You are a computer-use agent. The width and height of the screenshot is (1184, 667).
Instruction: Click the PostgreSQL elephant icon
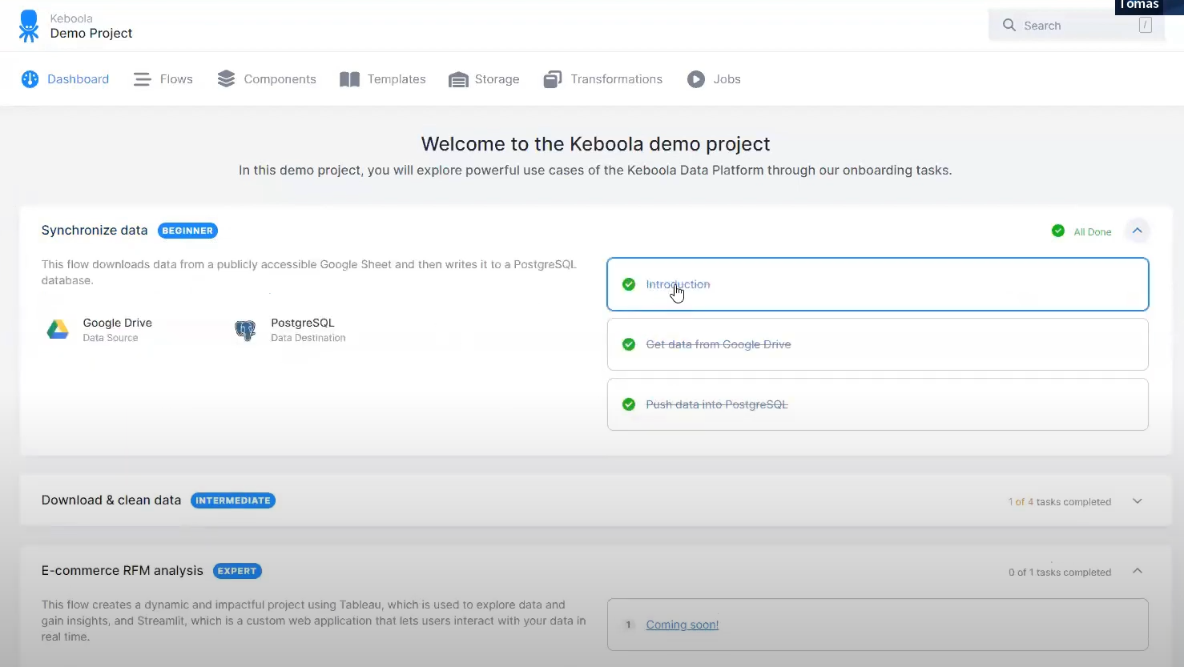(x=245, y=330)
